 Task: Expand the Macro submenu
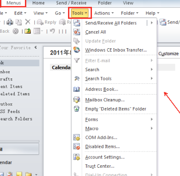[114, 129]
